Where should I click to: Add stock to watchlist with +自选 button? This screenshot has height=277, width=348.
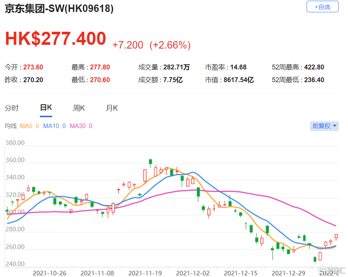[x=322, y=7]
